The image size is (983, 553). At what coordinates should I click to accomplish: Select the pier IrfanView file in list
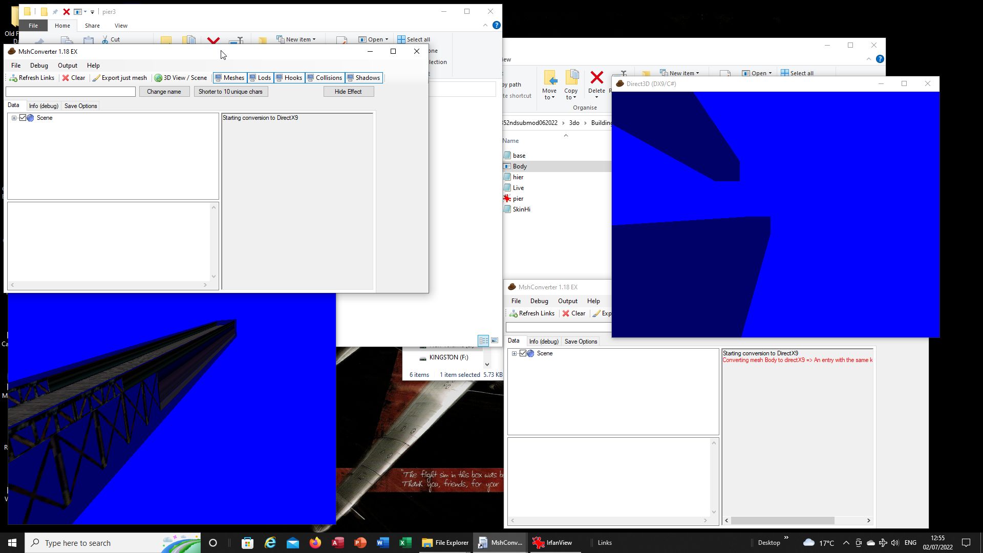(x=518, y=199)
